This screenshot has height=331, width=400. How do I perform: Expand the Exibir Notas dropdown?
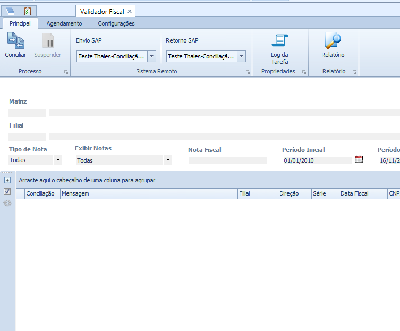point(168,160)
